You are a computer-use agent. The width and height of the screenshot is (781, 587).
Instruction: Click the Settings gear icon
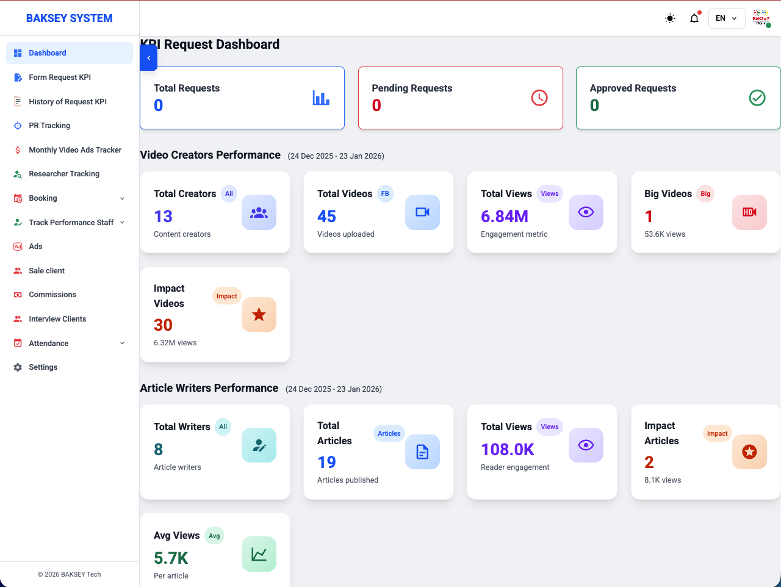click(x=18, y=367)
